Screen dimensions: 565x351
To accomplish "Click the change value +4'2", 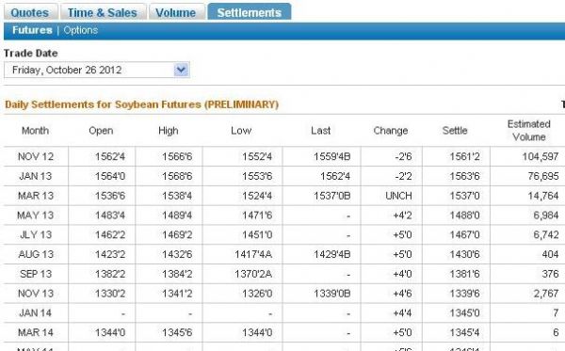I will coord(402,215).
